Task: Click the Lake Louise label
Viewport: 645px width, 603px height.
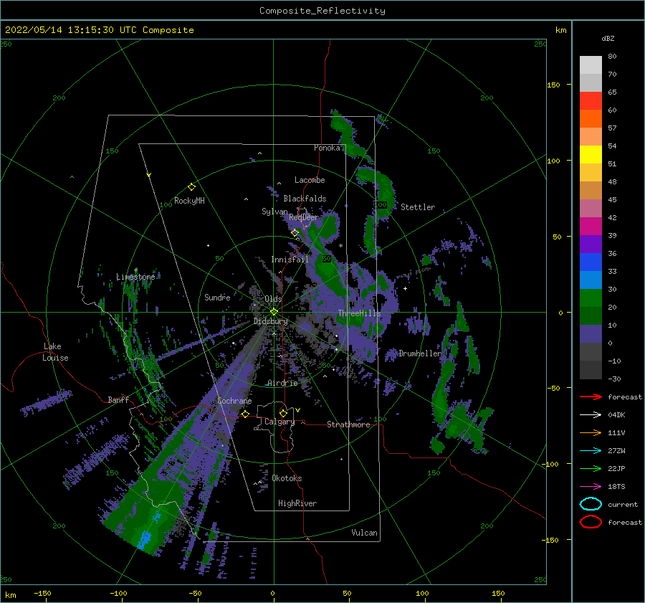Action: pos(55,352)
